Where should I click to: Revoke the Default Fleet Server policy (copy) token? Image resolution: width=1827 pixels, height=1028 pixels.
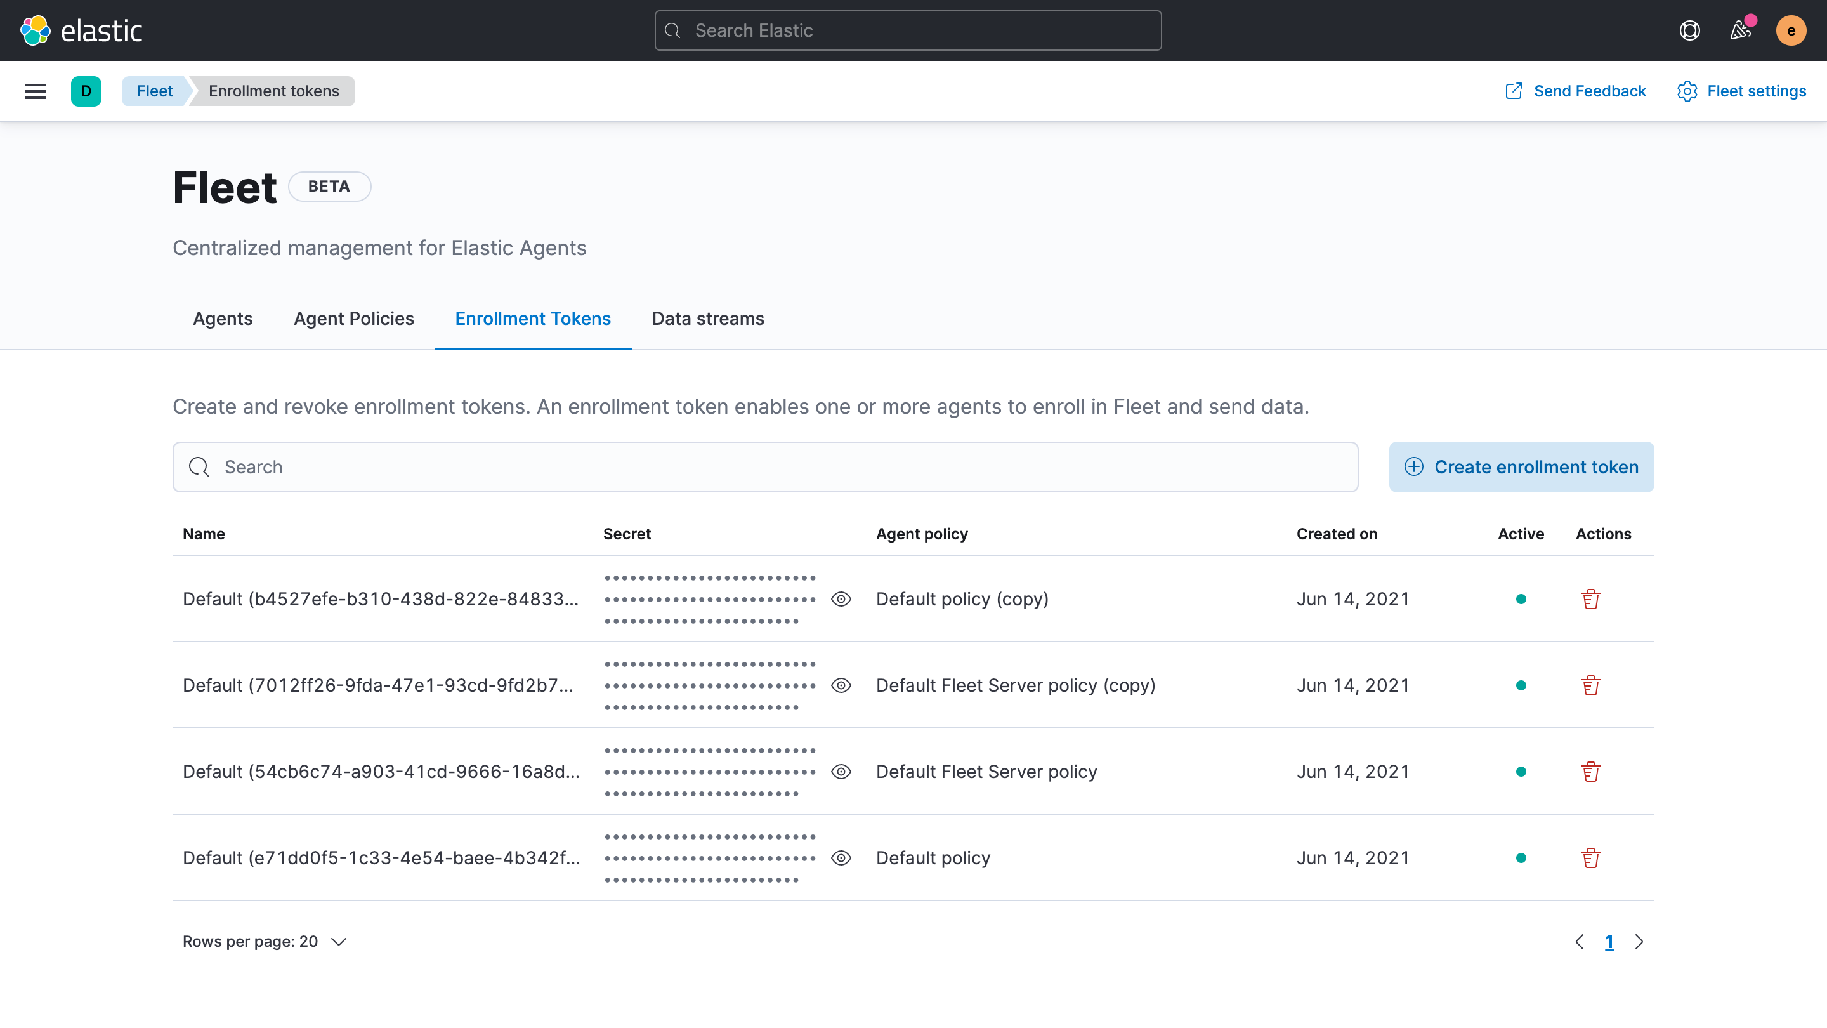(x=1590, y=685)
